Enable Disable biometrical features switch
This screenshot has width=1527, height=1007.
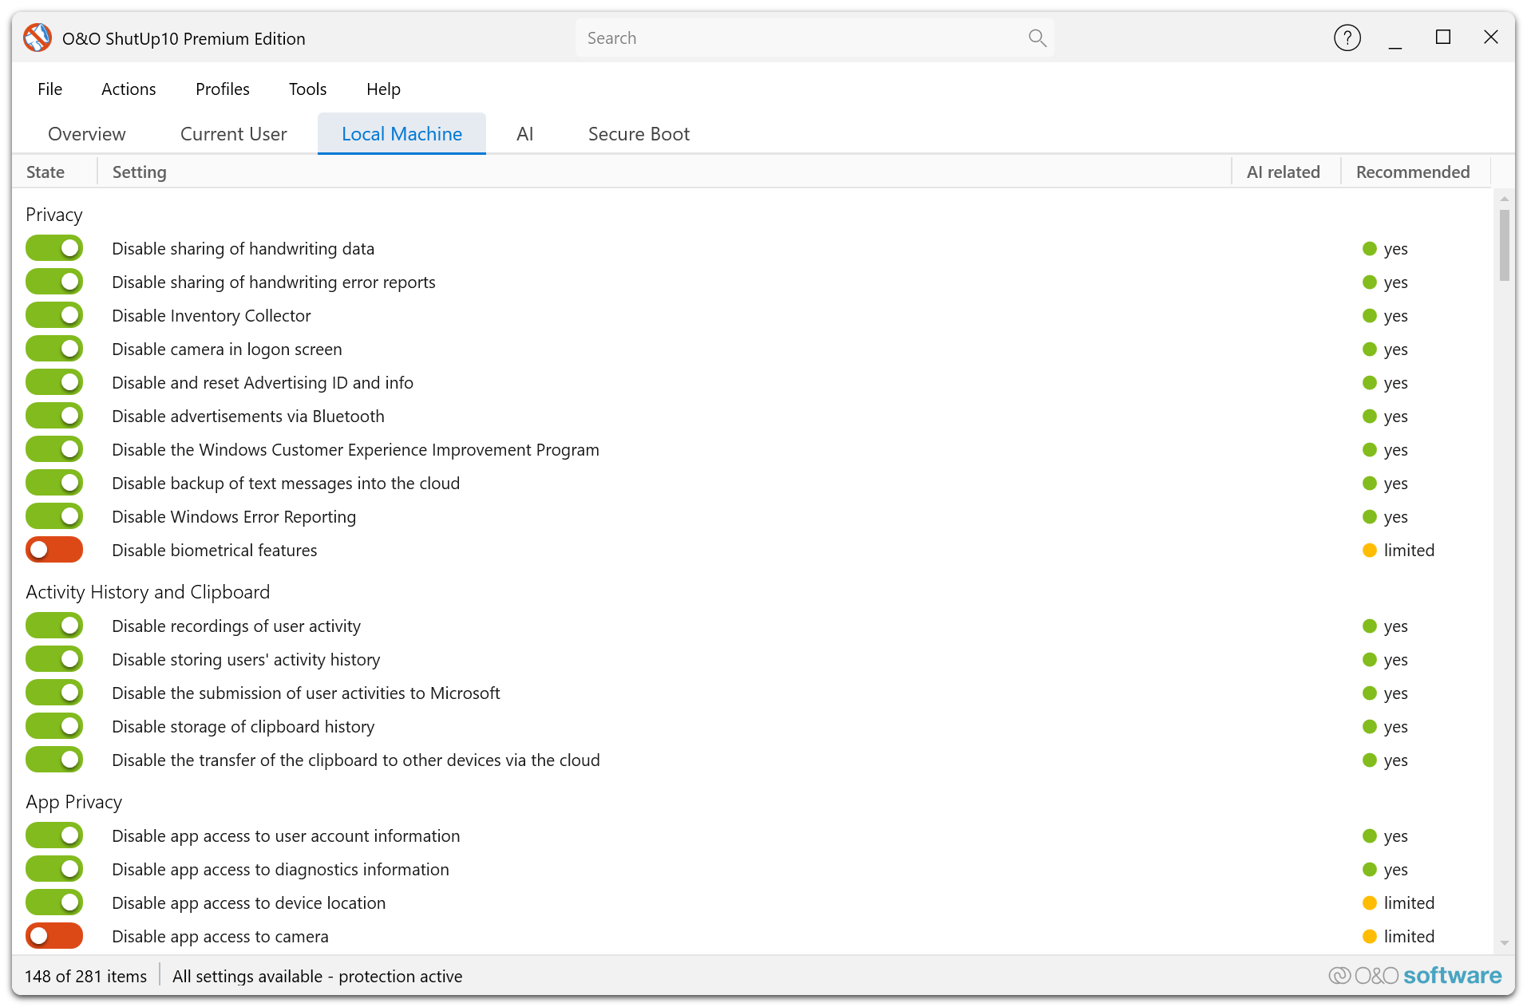(x=54, y=550)
